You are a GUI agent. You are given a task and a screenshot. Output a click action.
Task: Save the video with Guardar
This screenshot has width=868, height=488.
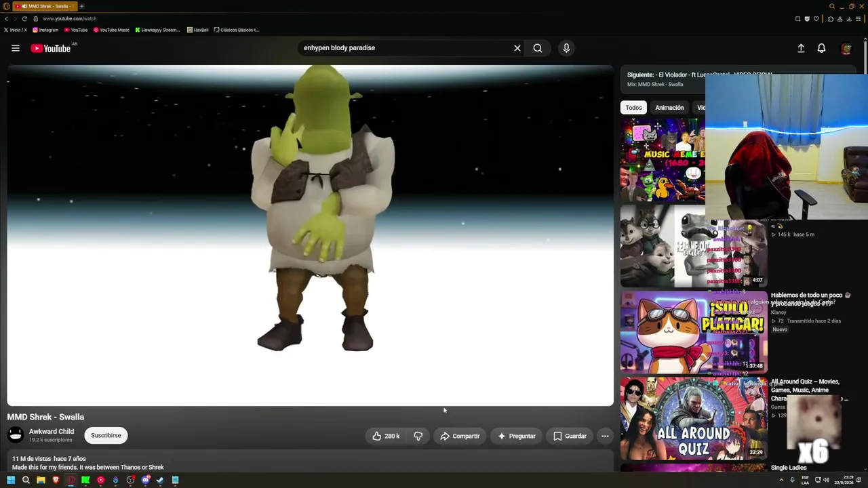(x=570, y=436)
